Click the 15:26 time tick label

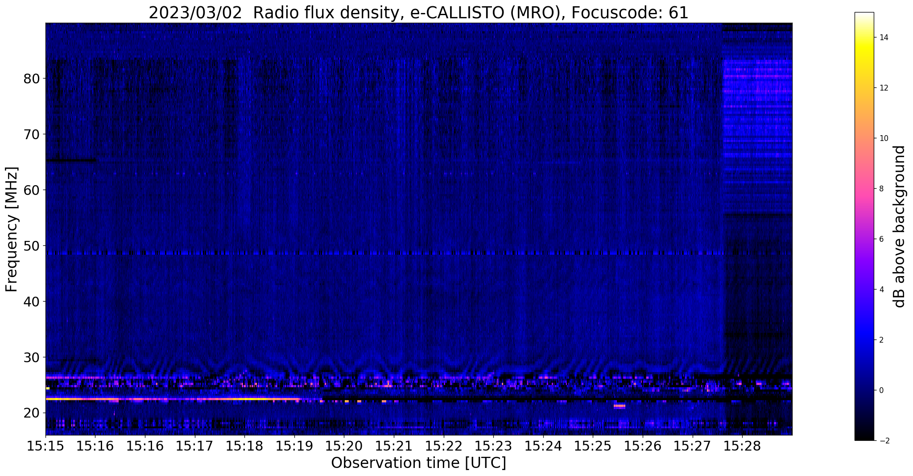(x=642, y=446)
